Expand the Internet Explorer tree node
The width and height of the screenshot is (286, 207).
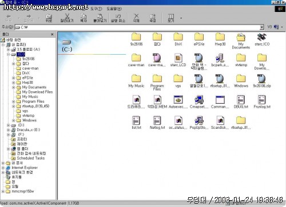pyautogui.click(x=3, y=168)
